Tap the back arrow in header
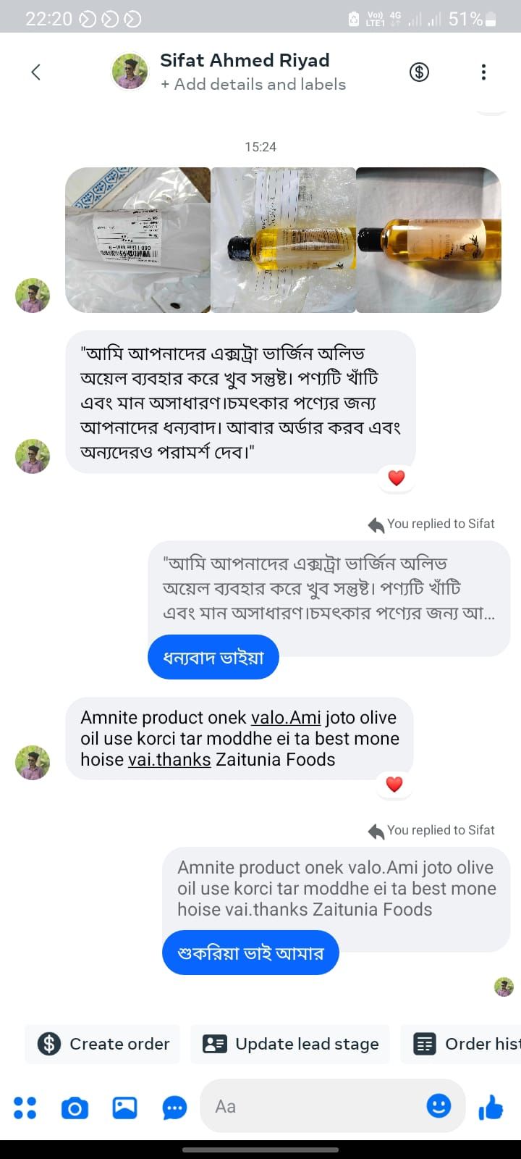521x1159 pixels. pyautogui.click(x=35, y=72)
